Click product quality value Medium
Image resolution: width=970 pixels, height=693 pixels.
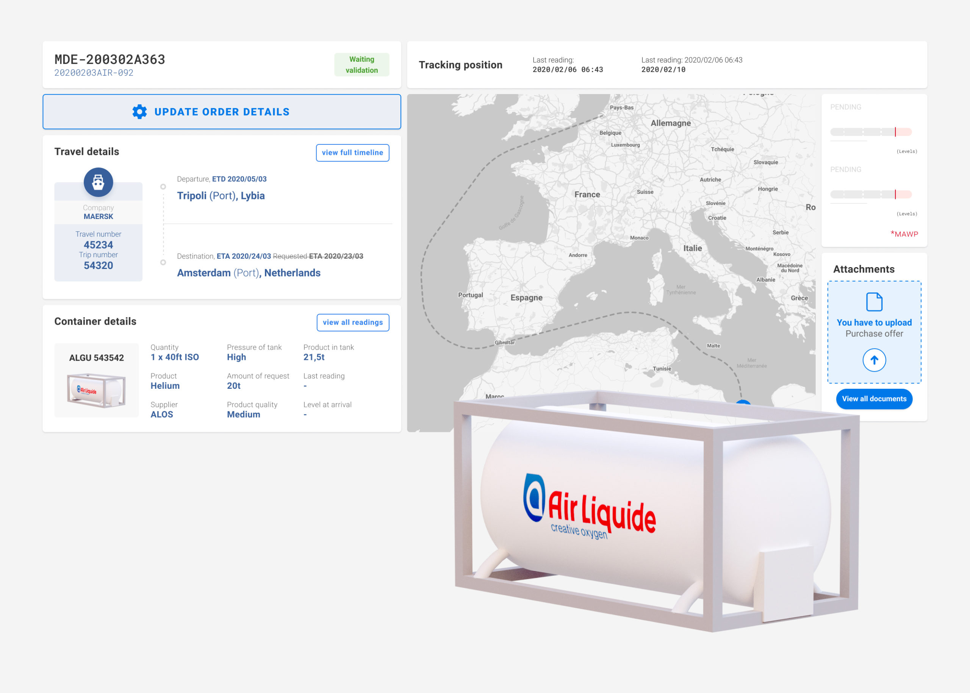click(243, 415)
